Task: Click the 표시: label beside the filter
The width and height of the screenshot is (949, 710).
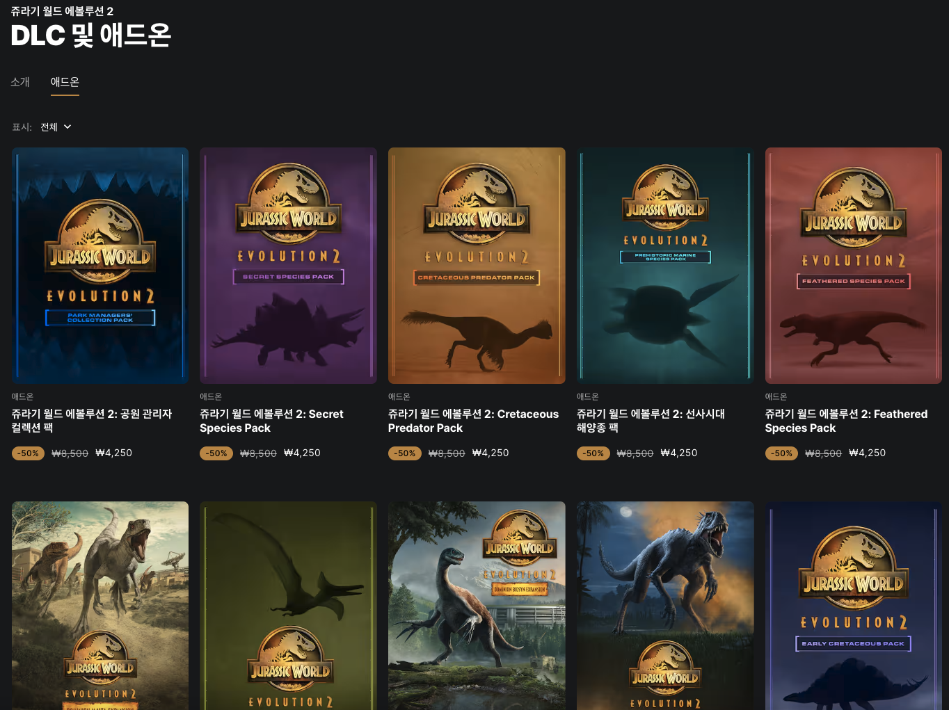Action: click(22, 127)
